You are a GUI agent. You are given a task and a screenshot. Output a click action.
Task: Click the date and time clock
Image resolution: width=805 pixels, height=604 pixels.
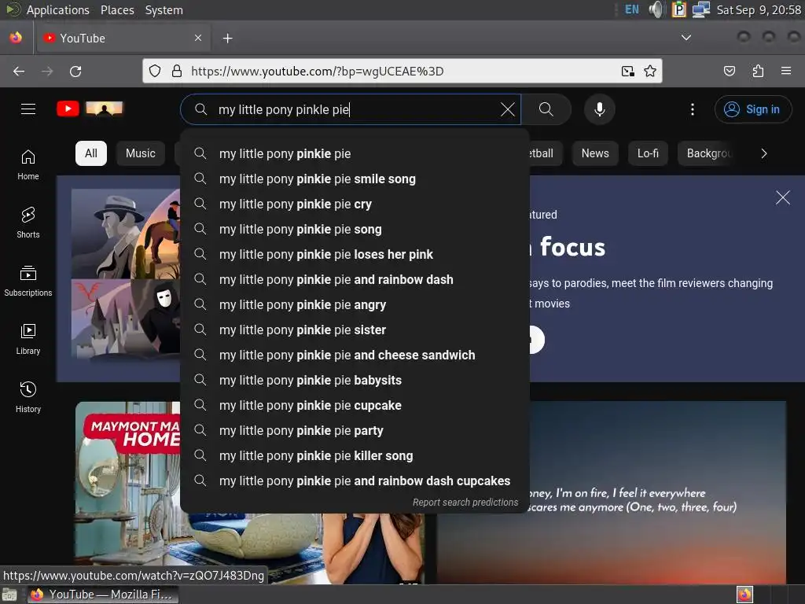click(759, 9)
